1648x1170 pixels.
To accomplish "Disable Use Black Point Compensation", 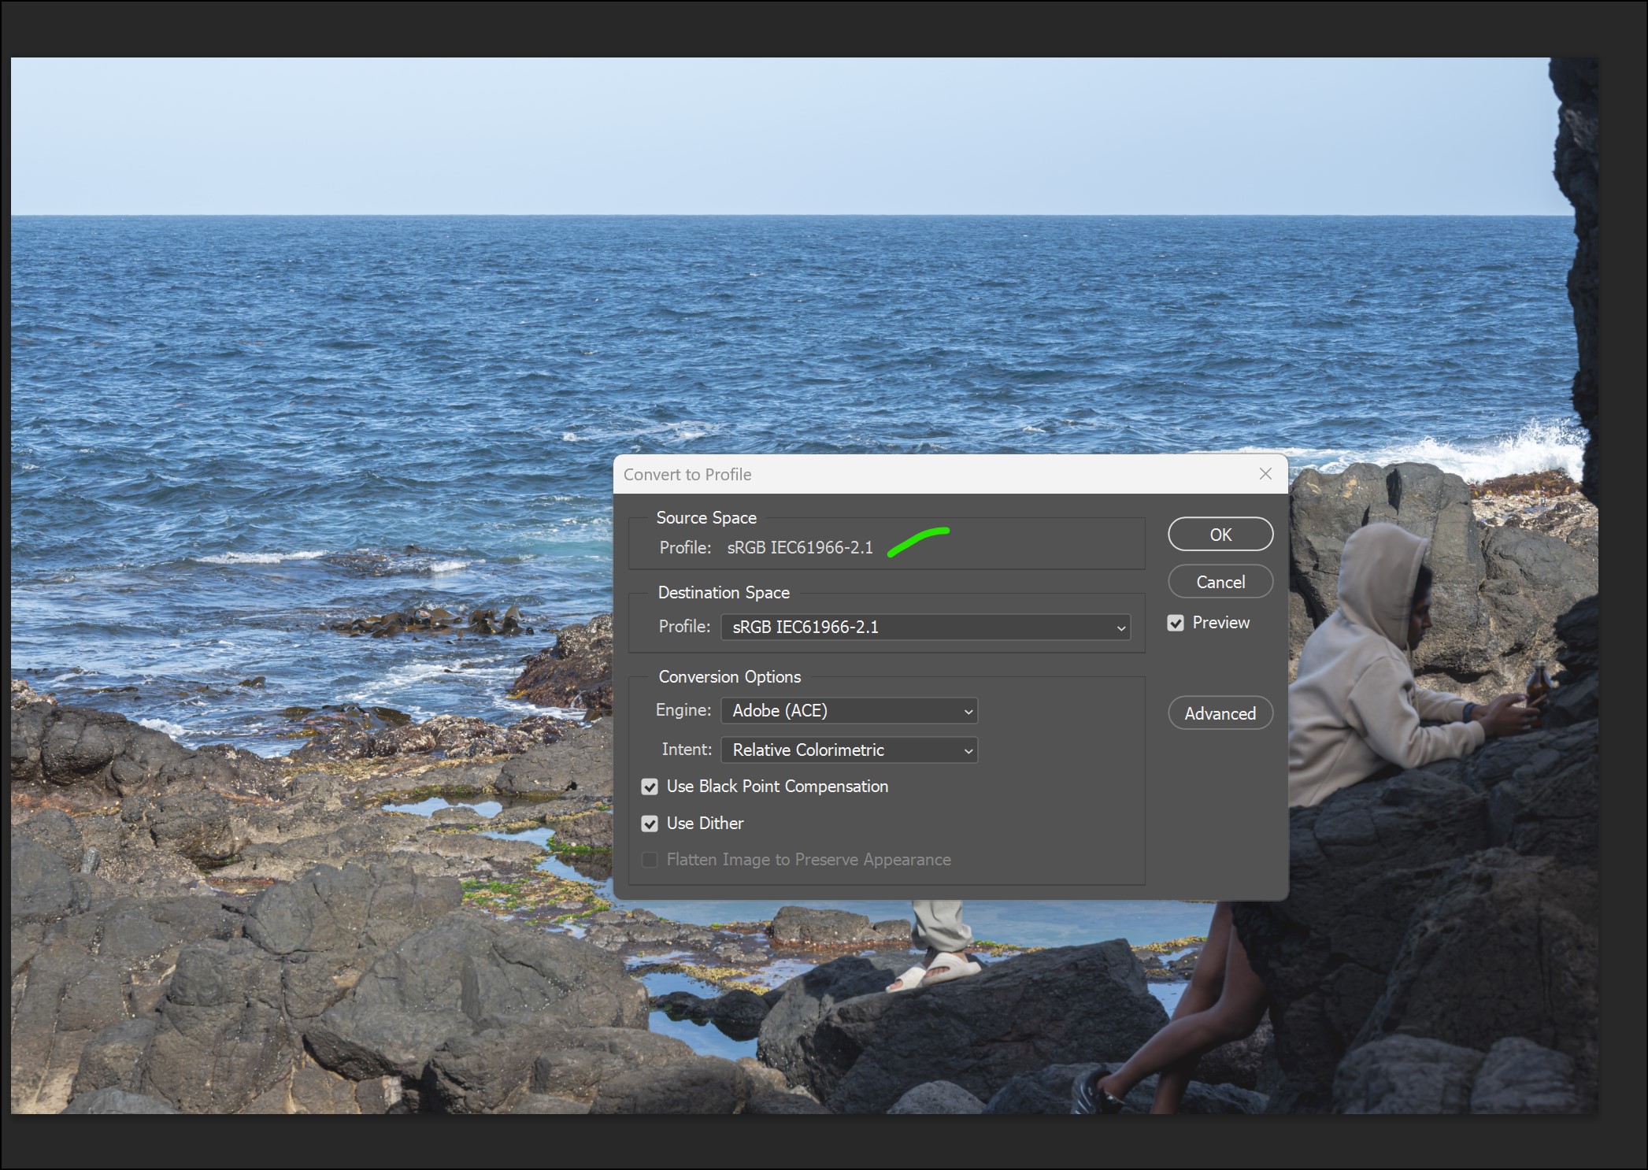I will tap(650, 787).
